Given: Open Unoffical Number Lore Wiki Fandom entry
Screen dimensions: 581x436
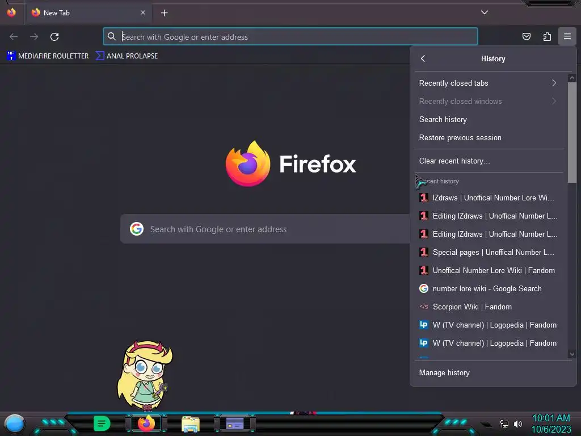Looking at the screenshot, I should pos(489,270).
